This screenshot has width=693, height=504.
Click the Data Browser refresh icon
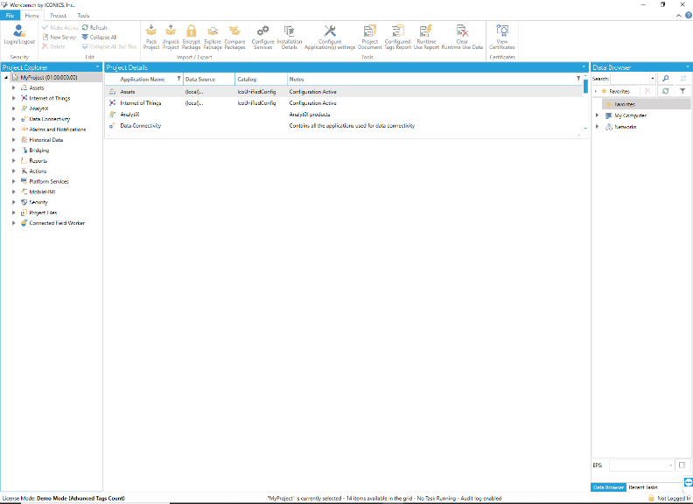[x=666, y=91]
